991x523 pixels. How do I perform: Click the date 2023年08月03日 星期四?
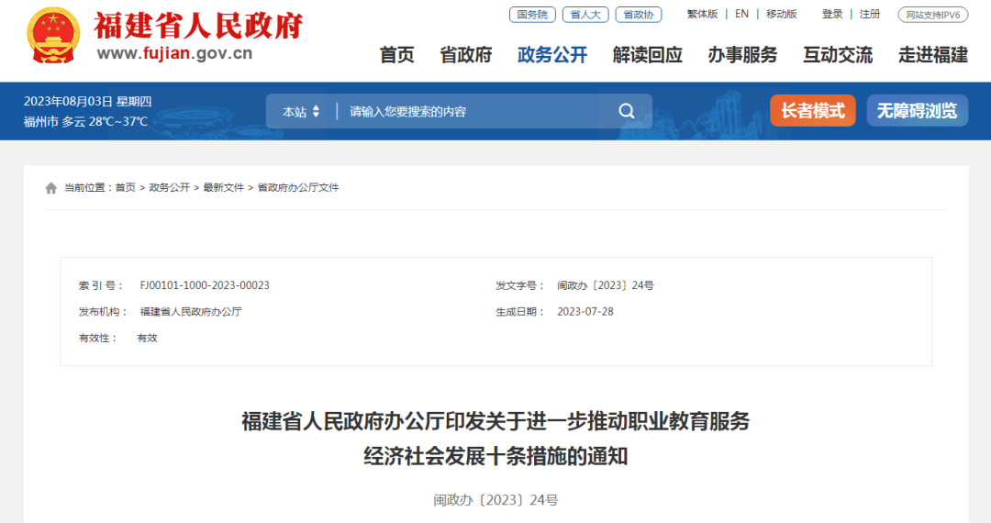[88, 102]
